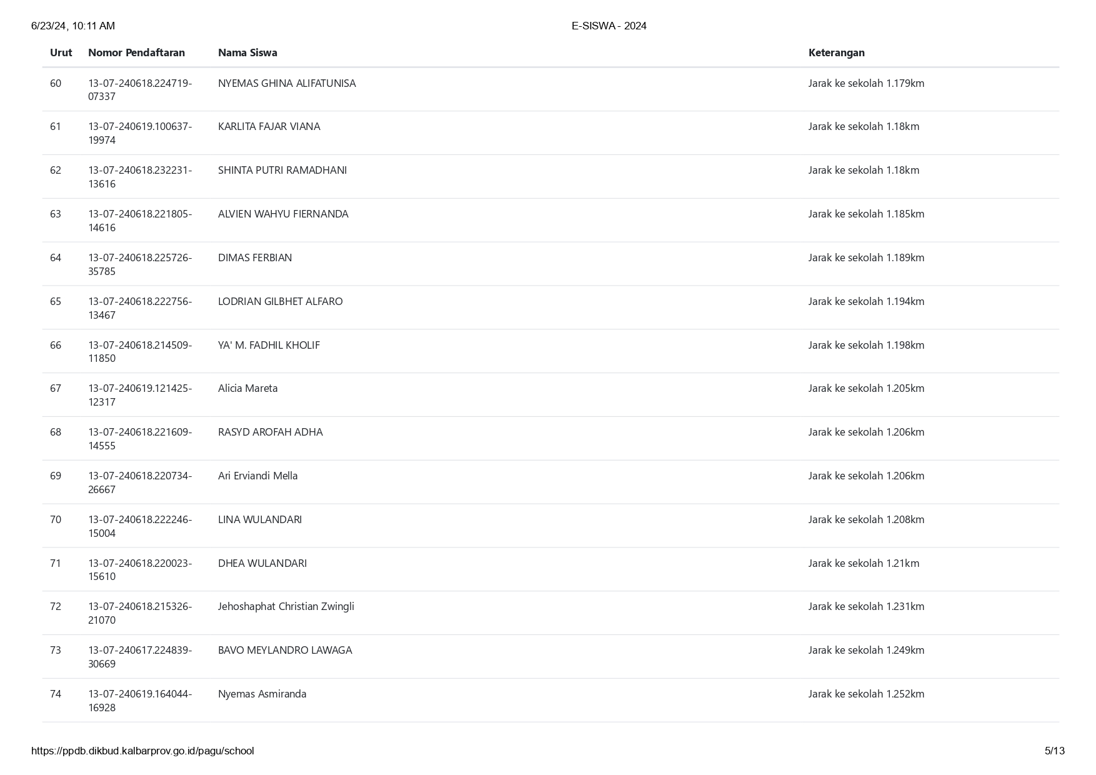Click registration number 13-07-240618.225726-35785

tap(140, 264)
